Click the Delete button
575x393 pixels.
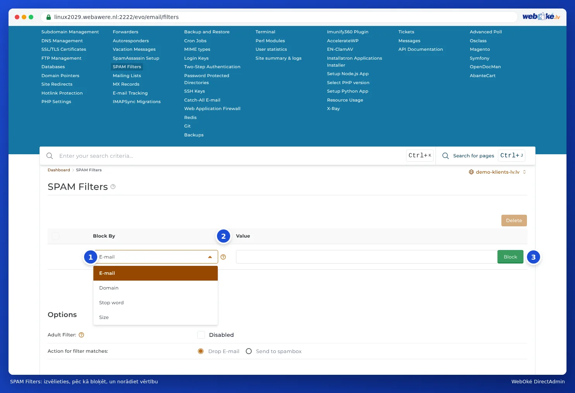point(514,221)
